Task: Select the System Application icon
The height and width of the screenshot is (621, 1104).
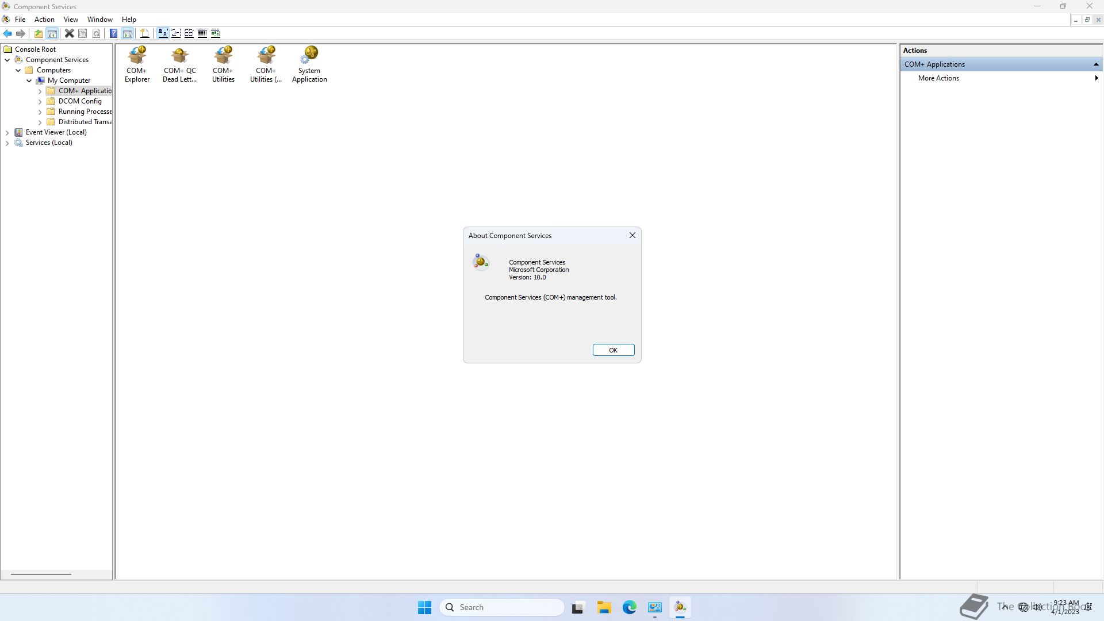Action: (x=309, y=64)
